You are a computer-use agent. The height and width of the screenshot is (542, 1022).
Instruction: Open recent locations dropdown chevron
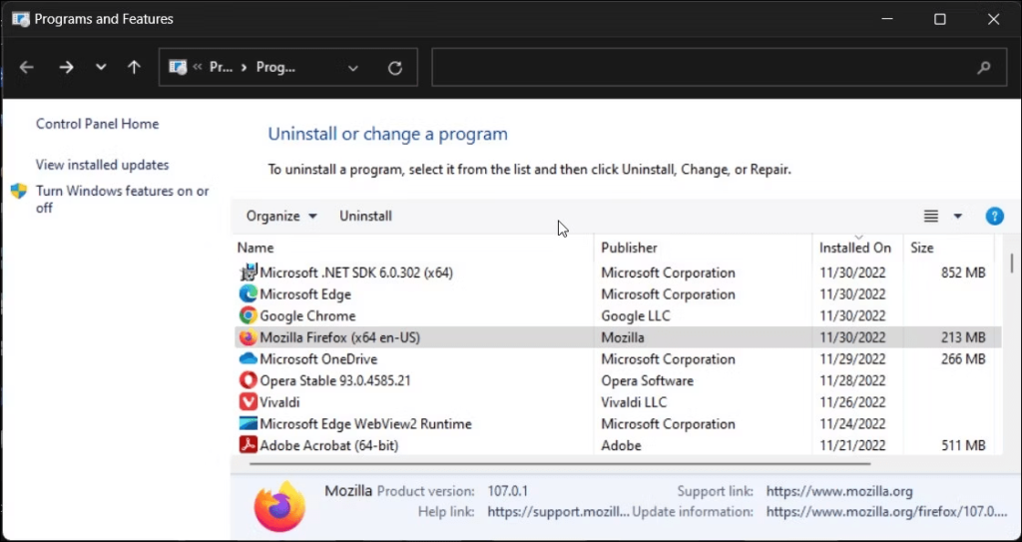click(101, 67)
